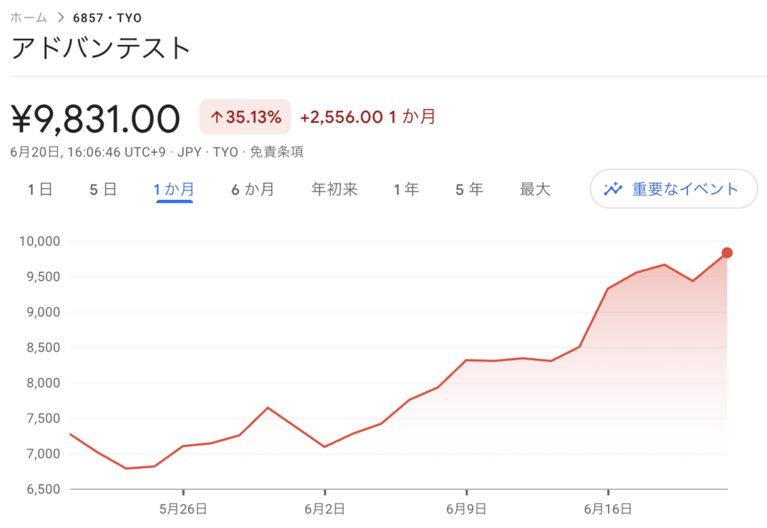Screen dimensions: 767x528
Task: Select the 5日 time range tab
Action: point(103,189)
